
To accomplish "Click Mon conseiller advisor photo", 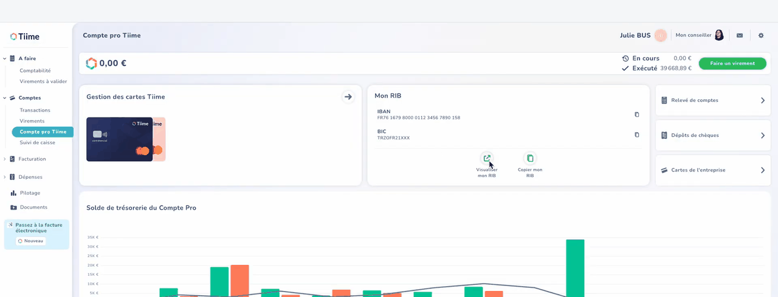I will point(719,35).
